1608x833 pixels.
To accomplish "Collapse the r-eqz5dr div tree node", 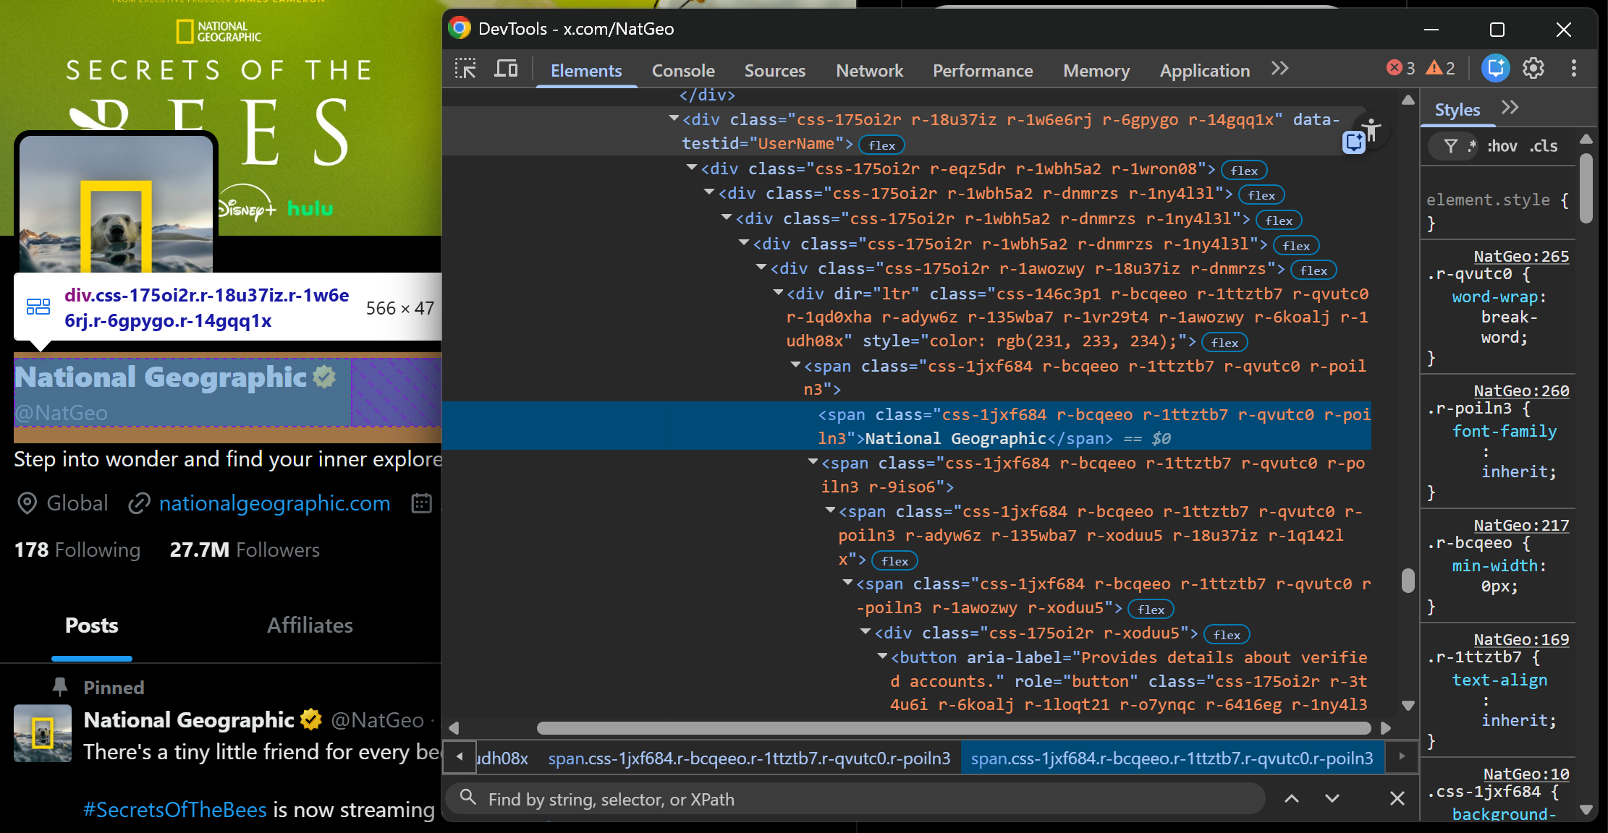I will pos(692,168).
